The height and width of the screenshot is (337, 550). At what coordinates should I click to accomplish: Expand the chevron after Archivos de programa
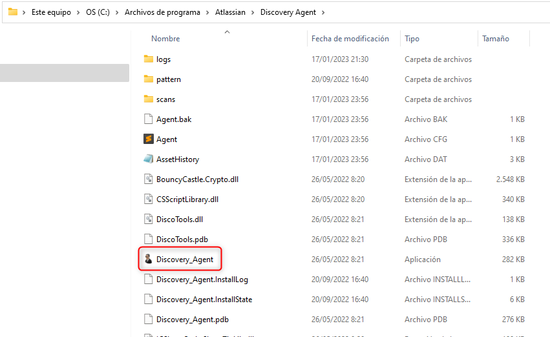click(x=207, y=12)
